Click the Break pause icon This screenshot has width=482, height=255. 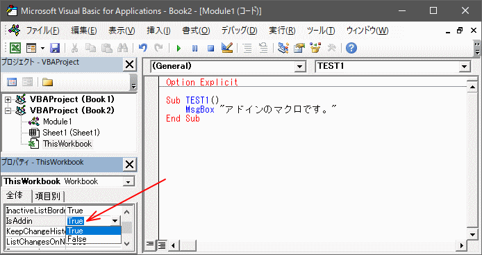coord(194,49)
